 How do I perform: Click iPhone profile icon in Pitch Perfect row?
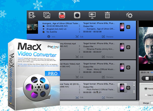click(122, 88)
